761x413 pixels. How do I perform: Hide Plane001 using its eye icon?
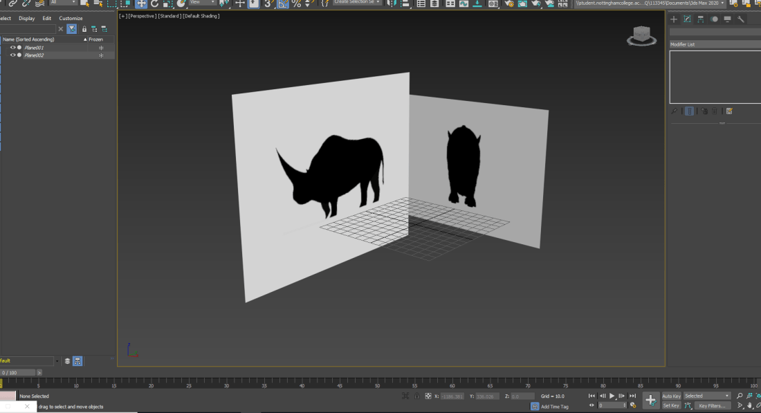pyautogui.click(x=12, y=48)
